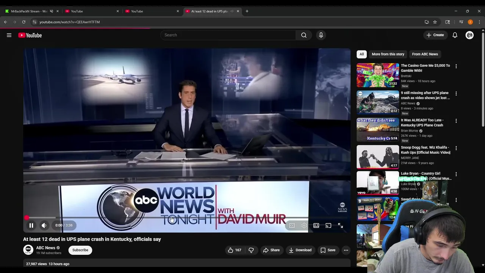Image resolution: width=485 pixels, height=273 pixels.
Task: Go back in browser history
Action: point(6,22)
